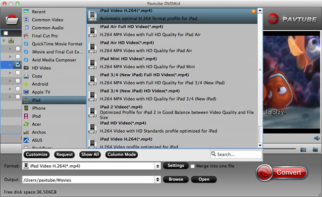Click the magnifier icon in search box
Image resolution: width=322 pixels, height=197 pixels.
[214, 154]
